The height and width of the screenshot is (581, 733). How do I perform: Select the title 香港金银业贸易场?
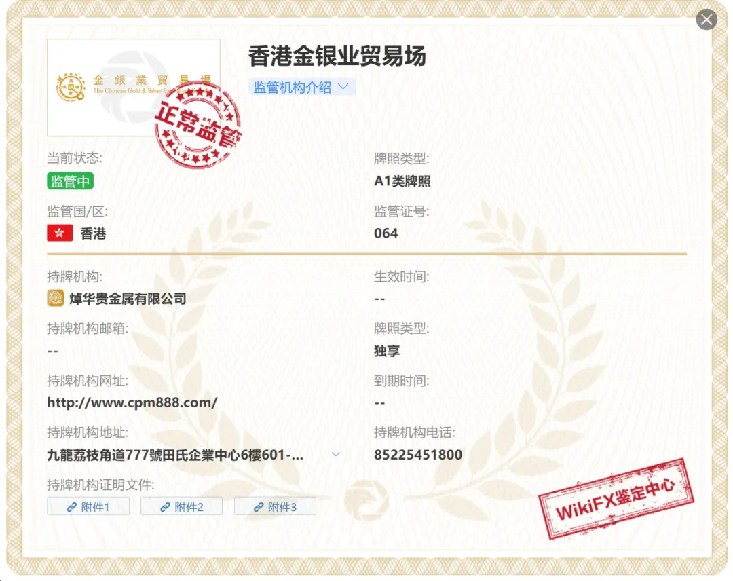coord(337,56)
